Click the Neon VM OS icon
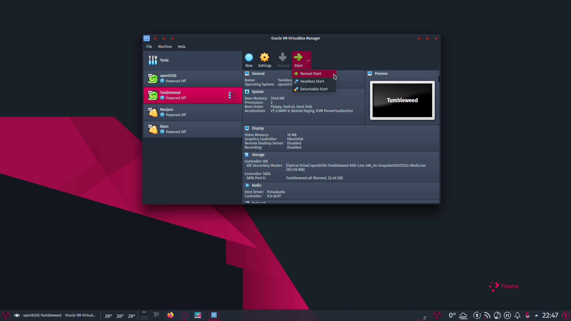 (x=153, y=129)
